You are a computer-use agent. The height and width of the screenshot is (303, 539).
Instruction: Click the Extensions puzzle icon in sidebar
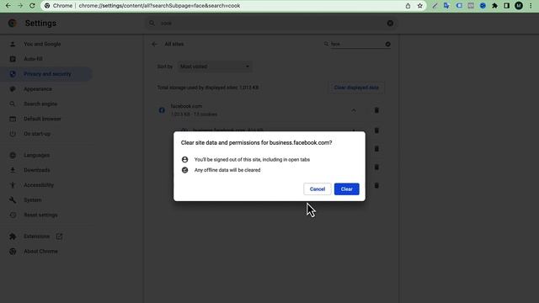[x=13, y=237]
